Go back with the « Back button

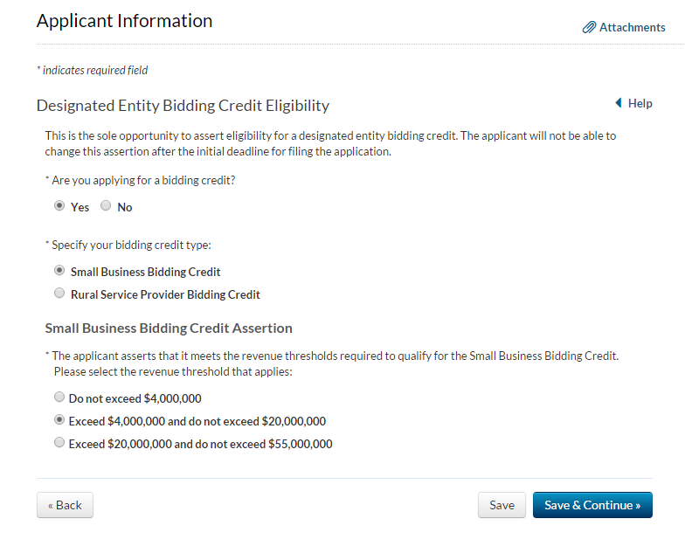[x=65, y=505]
